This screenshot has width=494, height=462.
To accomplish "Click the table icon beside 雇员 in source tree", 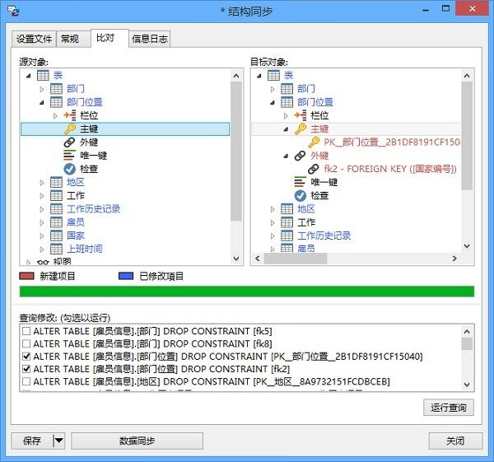I will [56, 222].
